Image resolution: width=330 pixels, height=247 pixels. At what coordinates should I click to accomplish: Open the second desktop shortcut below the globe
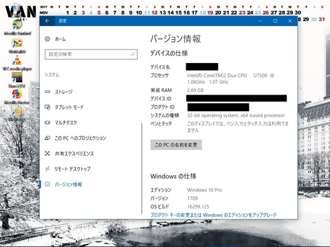click(17, 45)
